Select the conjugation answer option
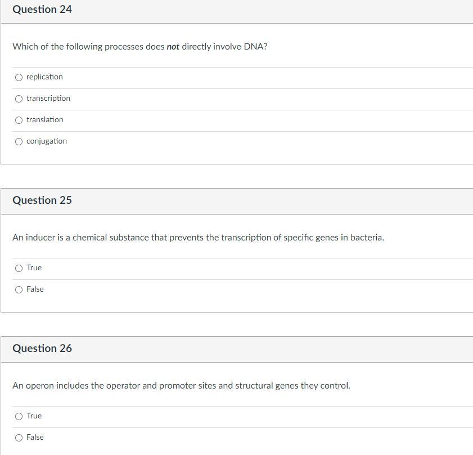The image size is (473, 455). (19, 141)
